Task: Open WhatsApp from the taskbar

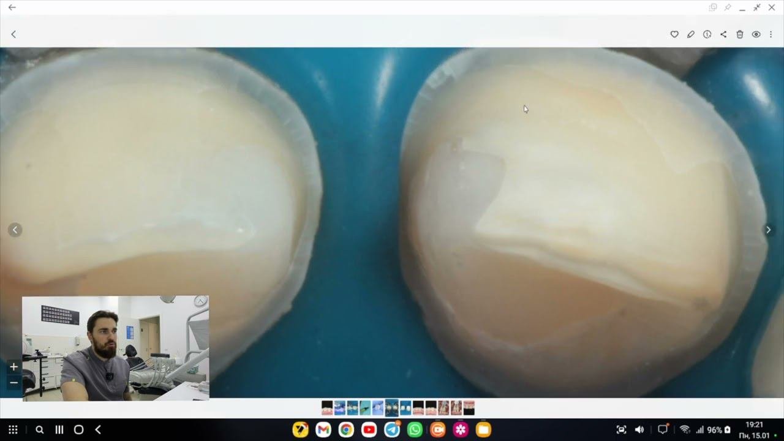Action: (415, 430)
